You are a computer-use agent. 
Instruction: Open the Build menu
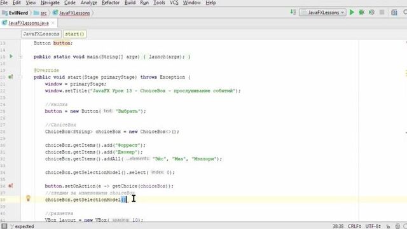pos(130,3)
